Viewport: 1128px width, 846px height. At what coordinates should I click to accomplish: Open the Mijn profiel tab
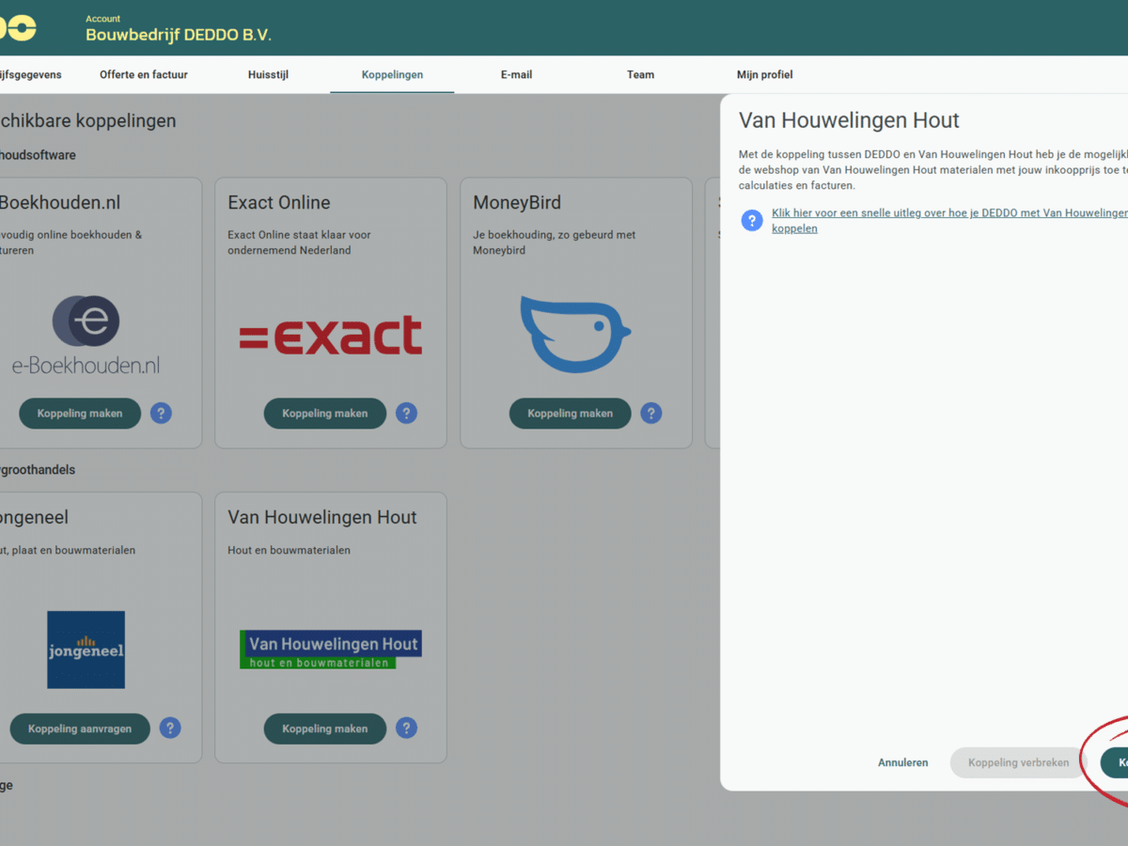click(764, 74)
